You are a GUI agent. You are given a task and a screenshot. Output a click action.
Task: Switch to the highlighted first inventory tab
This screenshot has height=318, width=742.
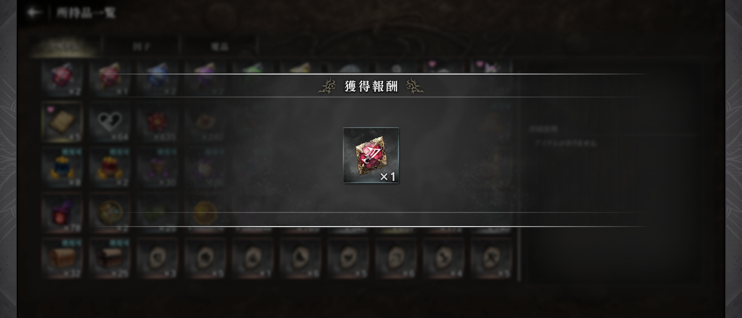coord(64,46)
